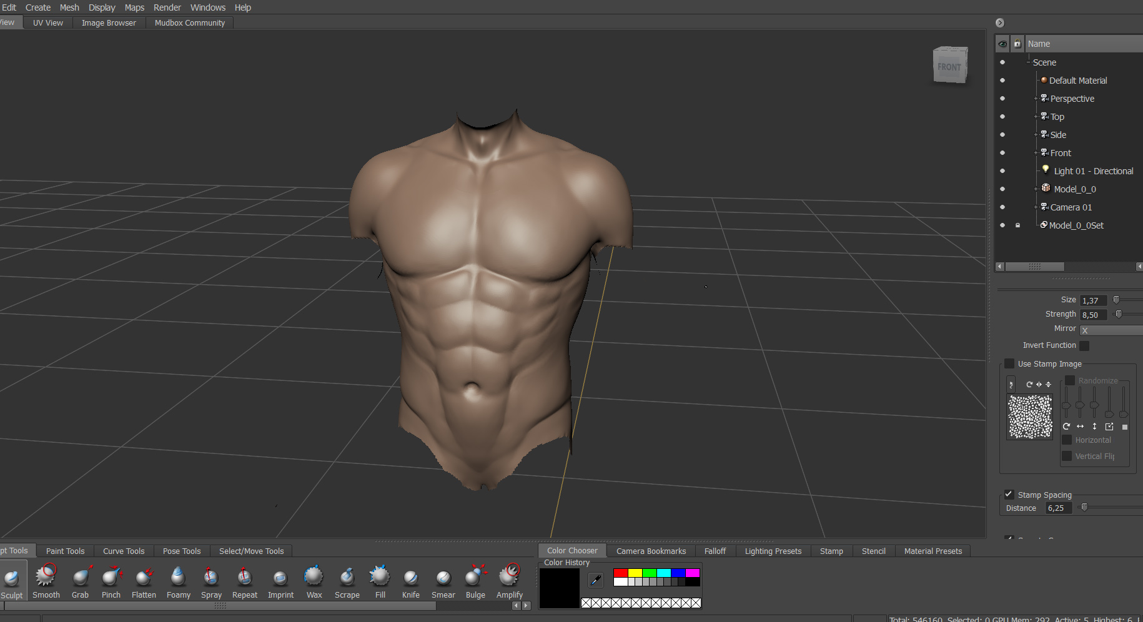The height and width of the screenshot is (622, 1143).
Task: Open the Lighting Presets tab
Action: click(773, 551)
